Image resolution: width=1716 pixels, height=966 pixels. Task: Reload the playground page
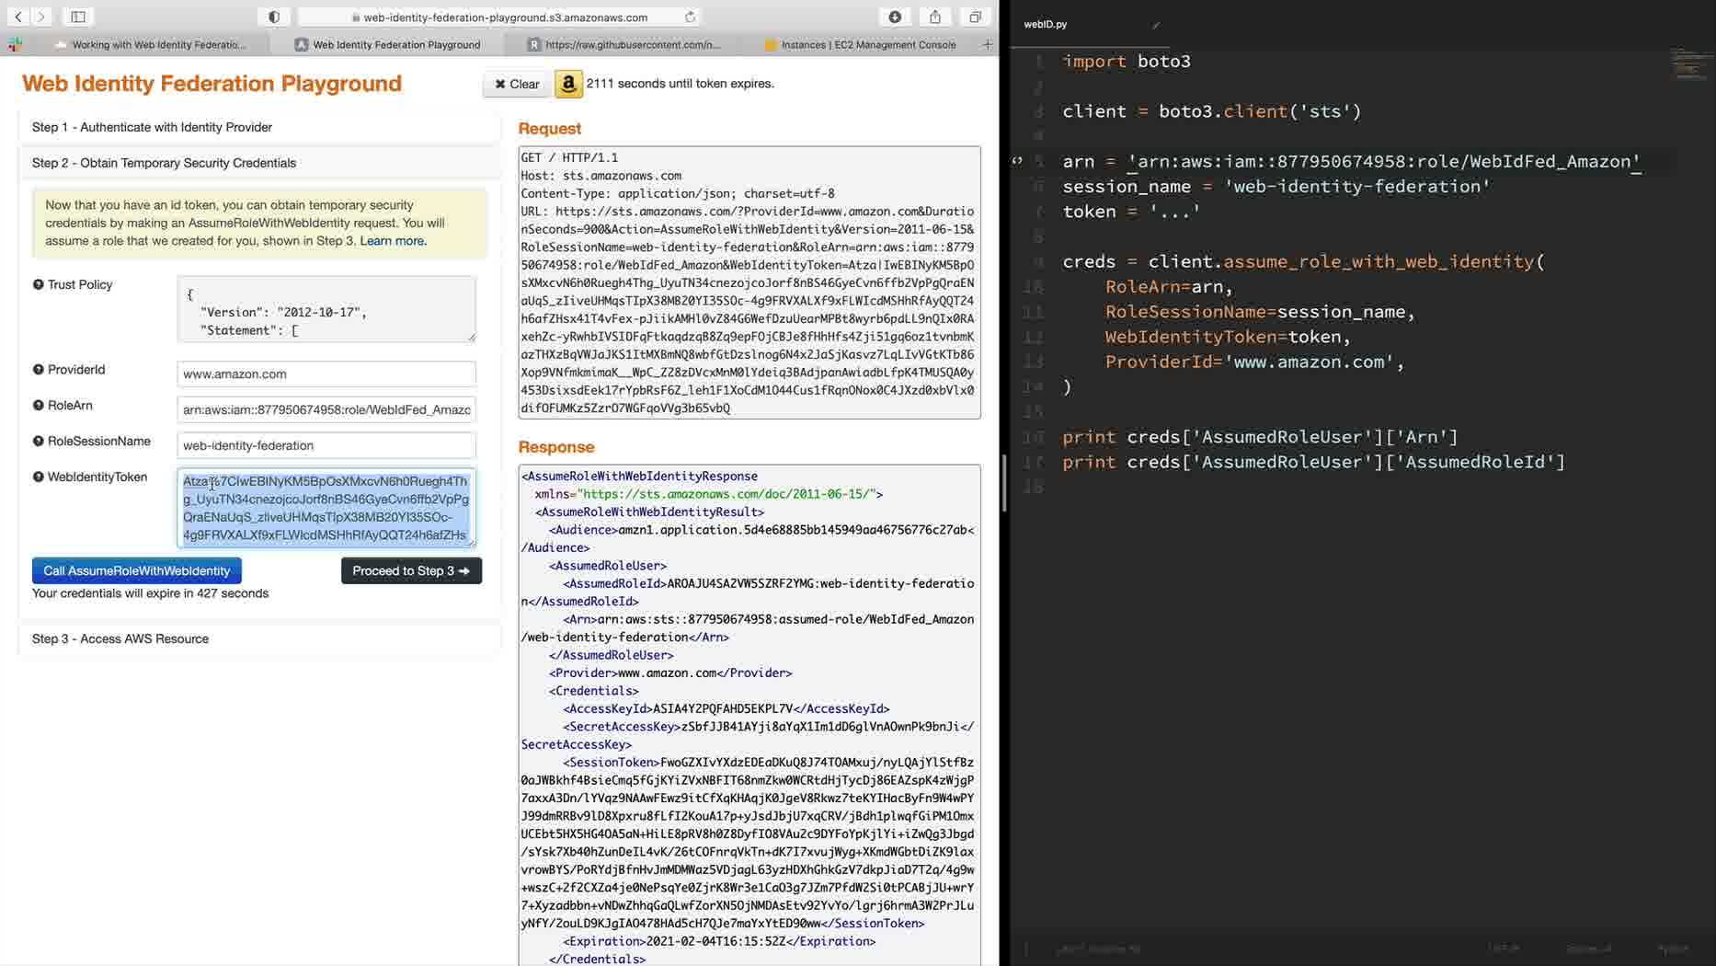tap(690, 17)
